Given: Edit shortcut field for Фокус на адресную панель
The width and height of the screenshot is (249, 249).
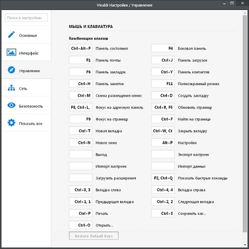Looking at the screenshot, I should pos(81,107).
